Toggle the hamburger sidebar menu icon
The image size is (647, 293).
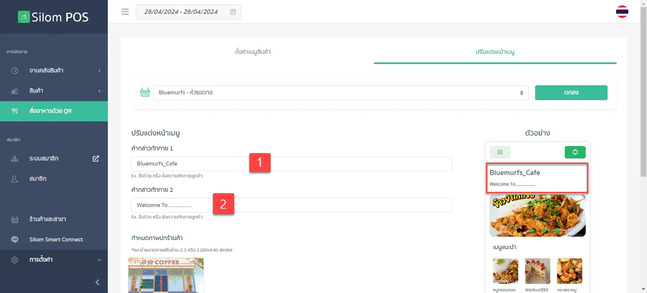(125, 12)
